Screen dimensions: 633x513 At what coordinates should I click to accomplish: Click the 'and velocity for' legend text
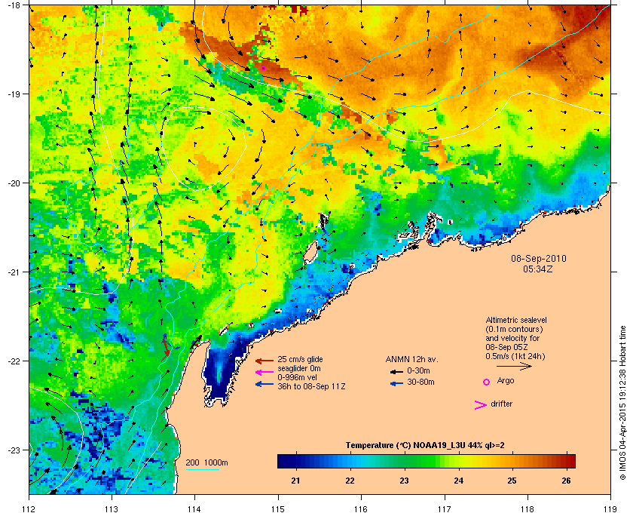512,338
